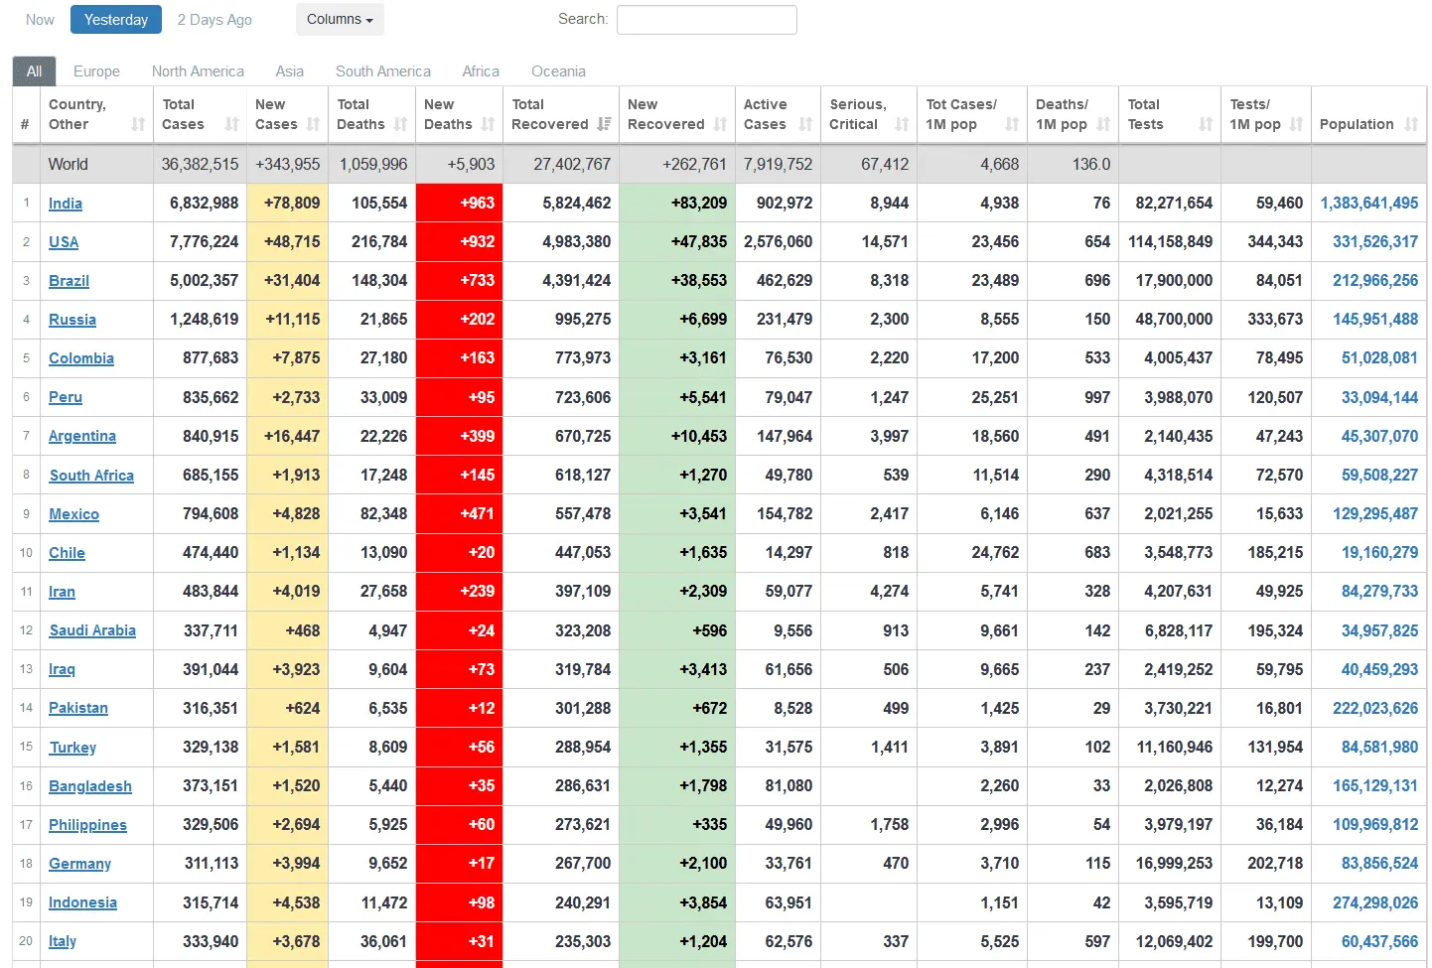This screenshot has width=1432, height=968.
Task: Click New Deaths column sort icon
Action: (x=488, y=124)
